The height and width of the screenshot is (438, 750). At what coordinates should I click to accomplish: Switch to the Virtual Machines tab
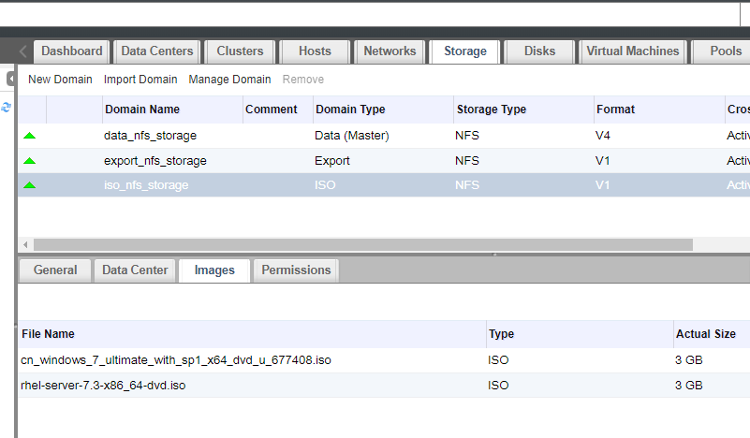(632, 51)
